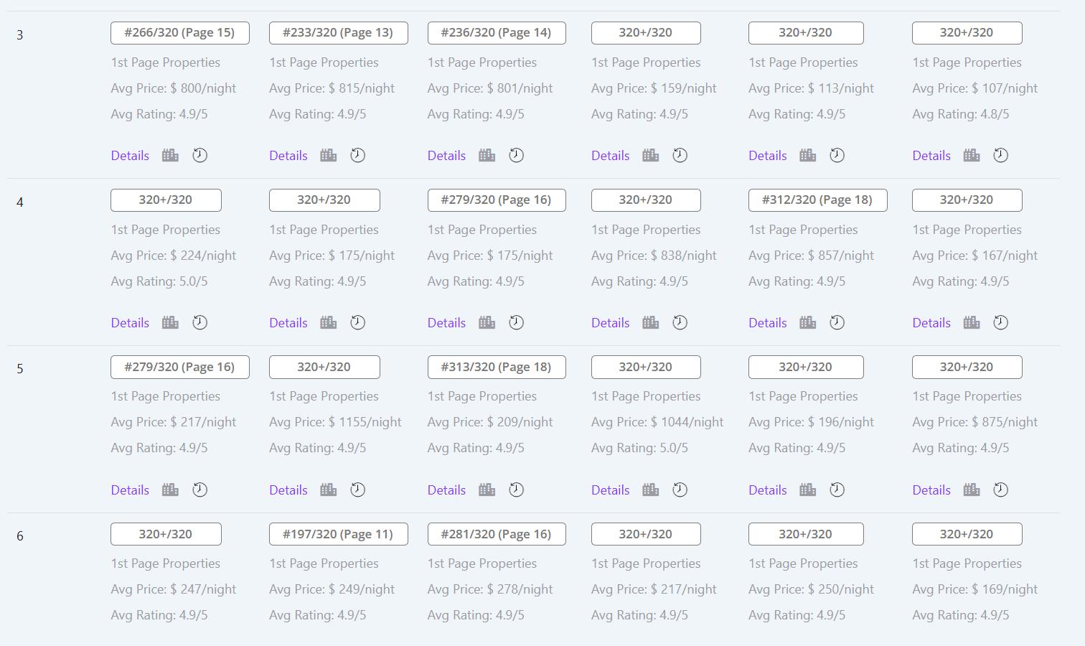The width and height of the screenshot is (1085, 646).
Task: Open Details for row 3's $801/night card
Action: pos(446,156)
